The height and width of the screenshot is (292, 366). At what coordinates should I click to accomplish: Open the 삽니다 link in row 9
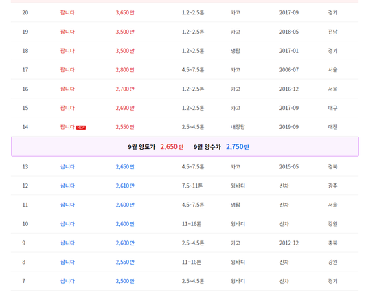pyautogui.click(x=67, y=243)
